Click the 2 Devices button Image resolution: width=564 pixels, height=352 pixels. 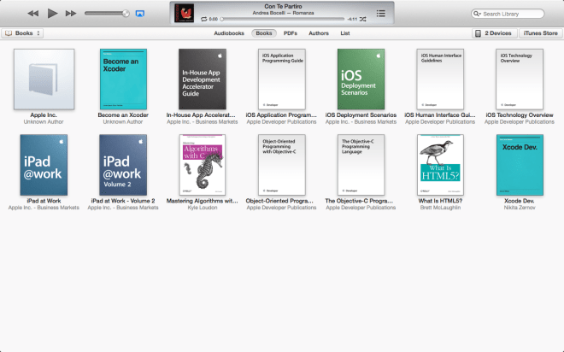tap(494, 33)
